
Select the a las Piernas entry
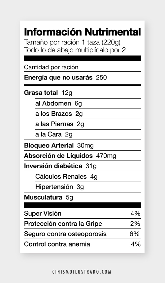click(x=88, y=124)
